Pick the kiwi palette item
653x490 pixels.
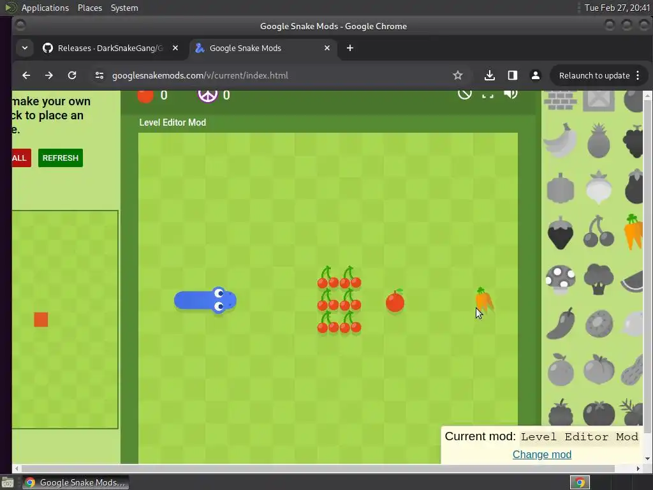[x=599, y=323]
